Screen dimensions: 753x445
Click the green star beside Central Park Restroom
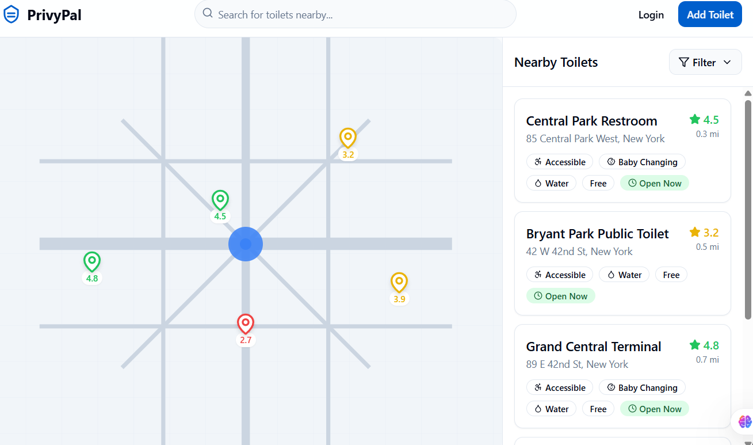coord(694,119)
